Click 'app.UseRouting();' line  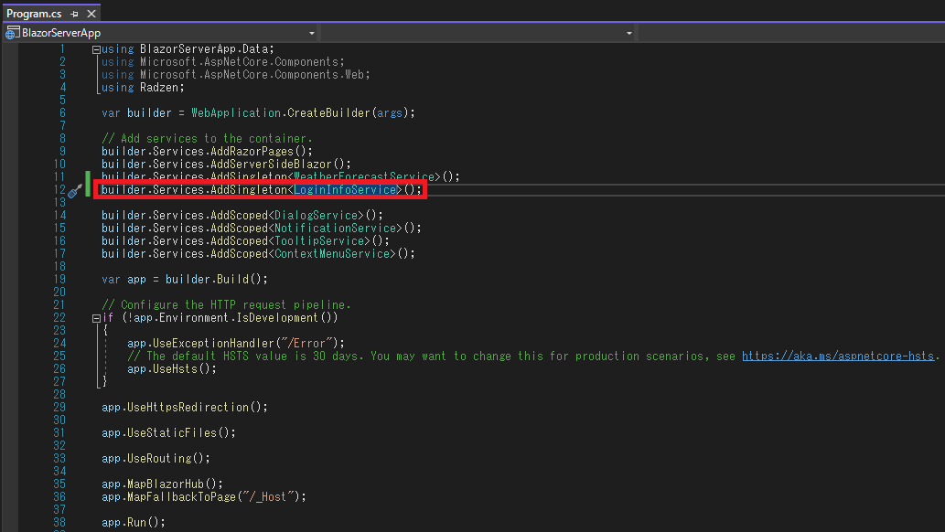(x=156, y=459)
